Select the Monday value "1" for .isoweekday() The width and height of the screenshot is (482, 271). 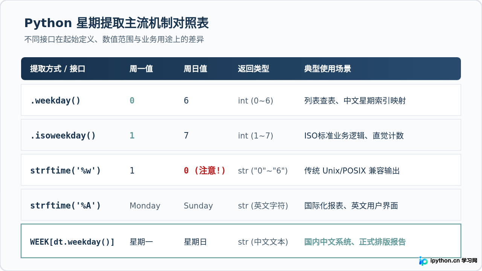pos(132,135)
